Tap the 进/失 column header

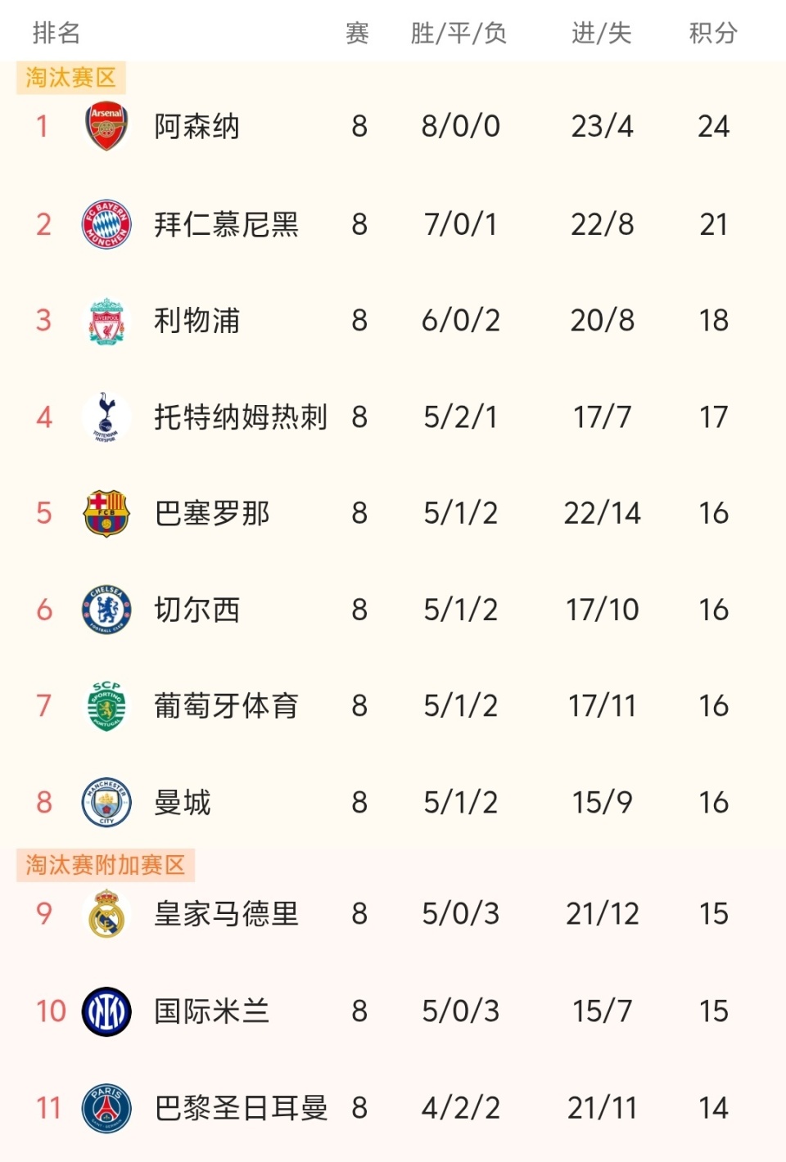(602, 33)
